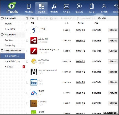Uninstall 百度云 with its 解除安裝 button
Viewport: 119px width, 115px height.
pos(113,93)
